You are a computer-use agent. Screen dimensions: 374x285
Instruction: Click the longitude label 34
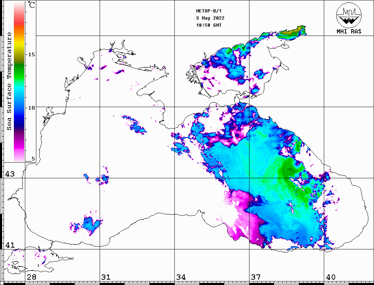click(181, 277)
